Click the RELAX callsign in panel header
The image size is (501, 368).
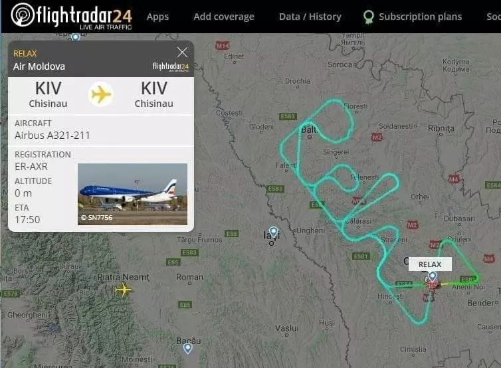[x=25, y=53]
